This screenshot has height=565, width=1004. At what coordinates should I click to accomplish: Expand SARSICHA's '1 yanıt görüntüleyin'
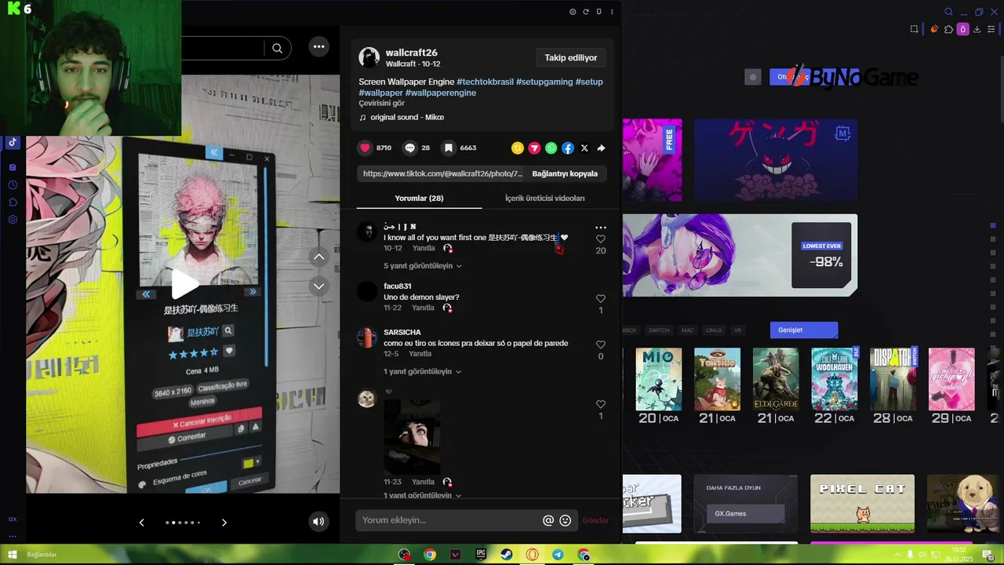coord(423,371)
